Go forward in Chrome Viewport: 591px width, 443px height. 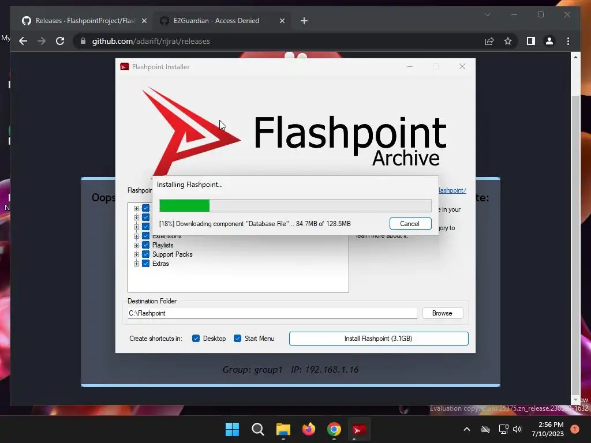(42, 41)
